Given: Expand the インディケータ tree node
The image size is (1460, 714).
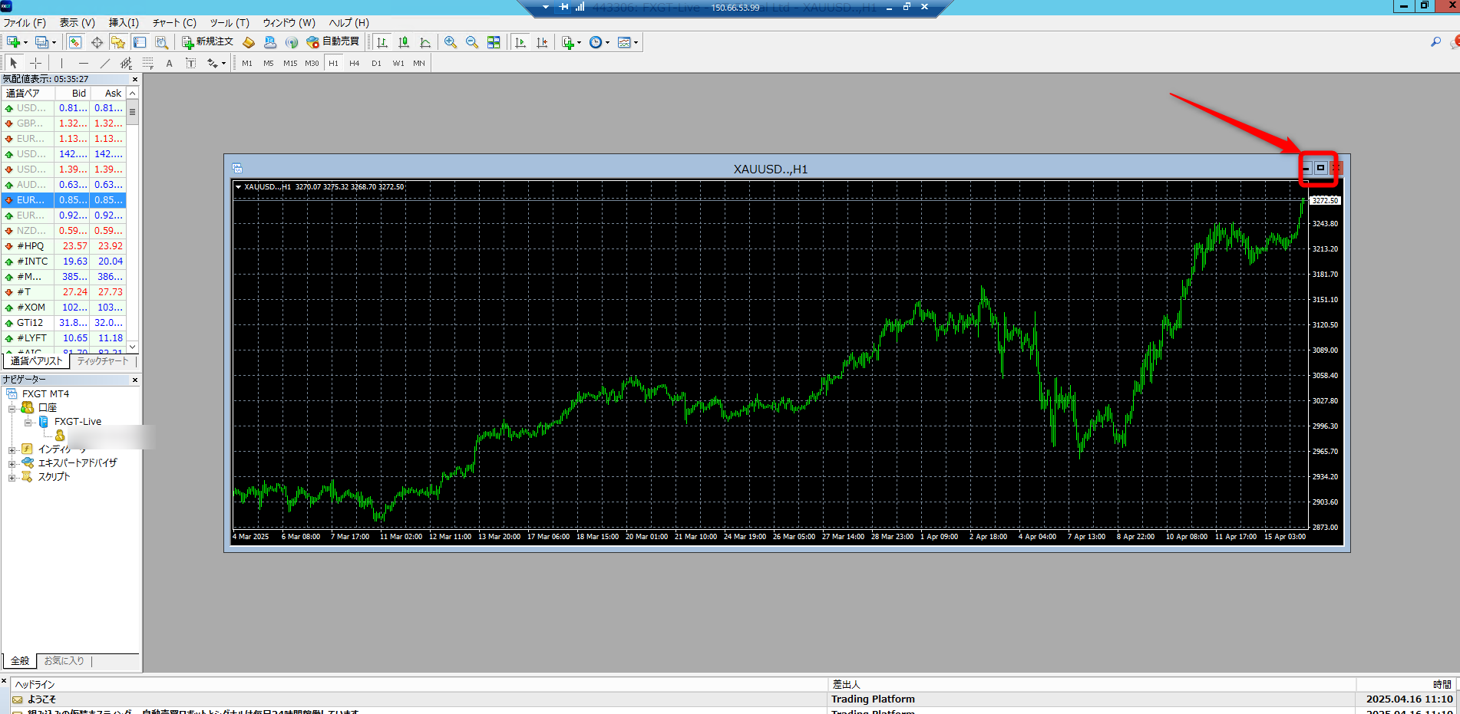Looking at the screenshot, I should 12,449.
